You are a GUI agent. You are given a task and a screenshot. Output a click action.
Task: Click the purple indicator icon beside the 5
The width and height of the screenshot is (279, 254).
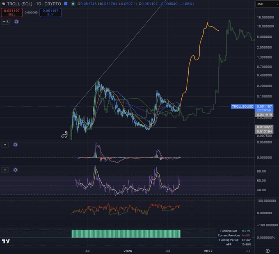point(16,22)
